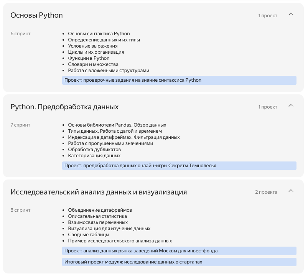Click the list item Словари и множества
This screenshot has height=275, width=308.
coord(93,64)
